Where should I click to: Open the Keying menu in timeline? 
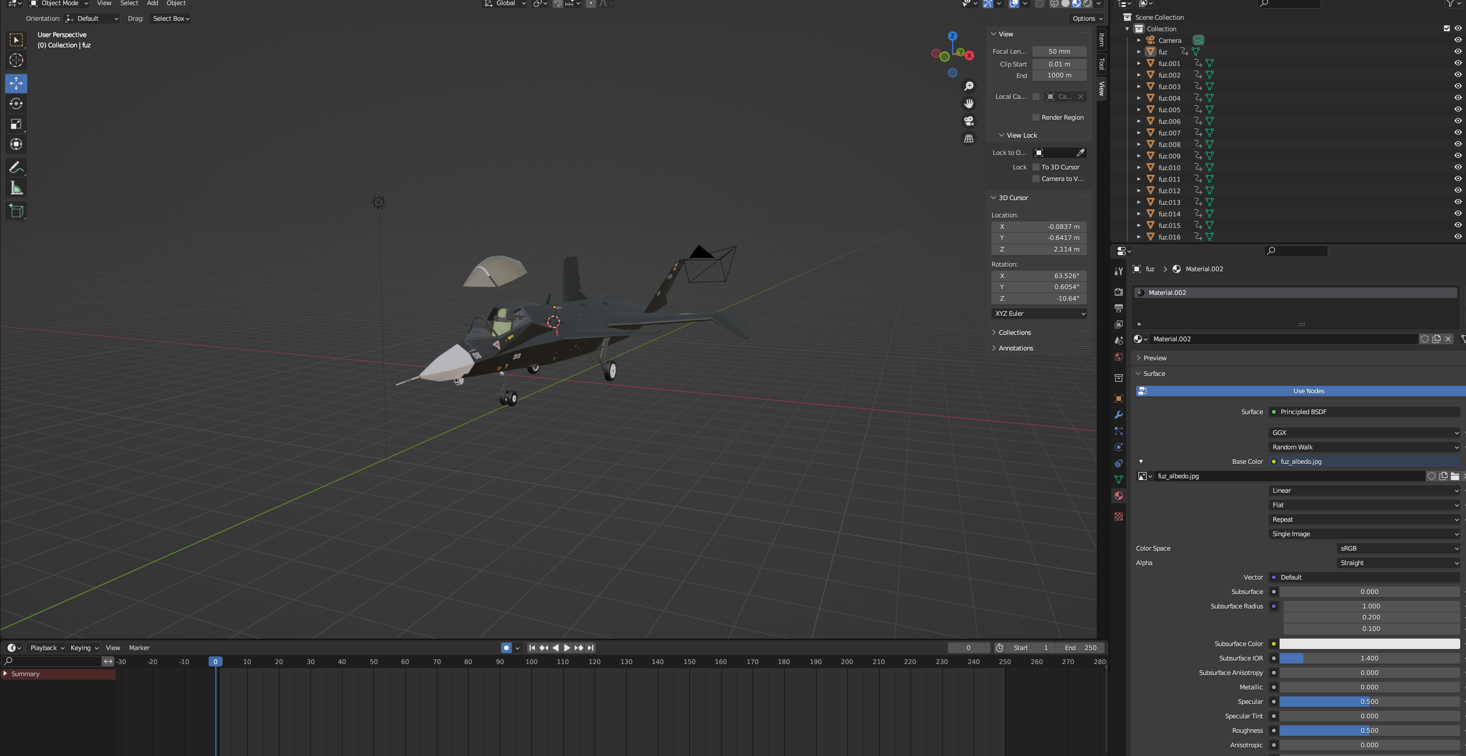[x=84, y=648]
